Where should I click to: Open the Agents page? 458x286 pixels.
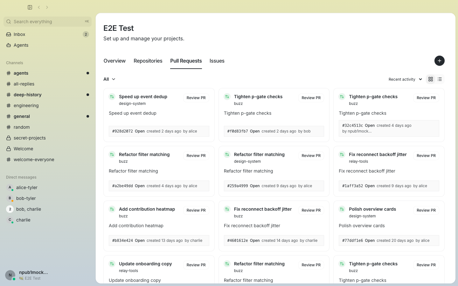click(47, 45)
